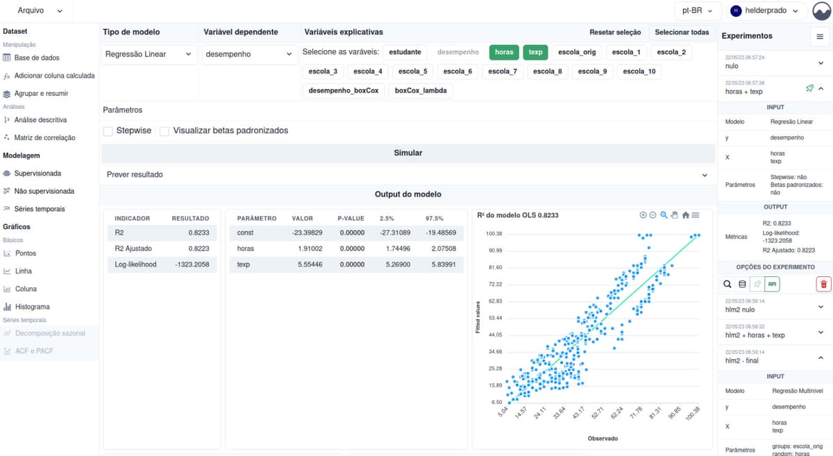Select the escola_10 variable chip

pyautogui.click(x=639, y=71)
